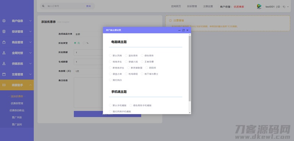Click the user avatar logo next to test001
294x141 pixels.
tap(259, 6)
